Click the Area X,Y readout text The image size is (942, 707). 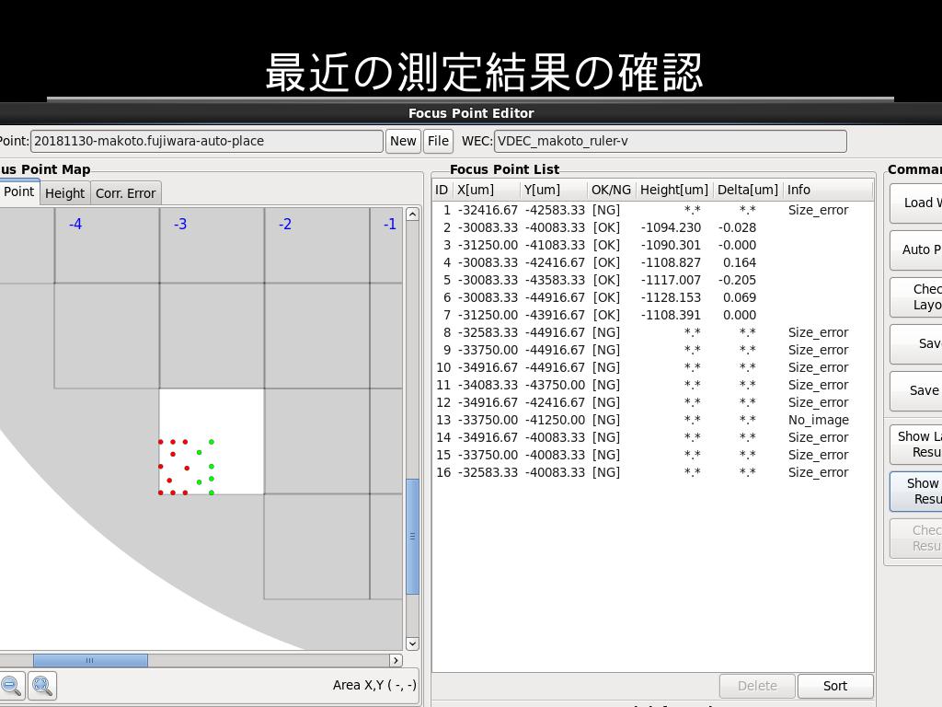point(374,685)
